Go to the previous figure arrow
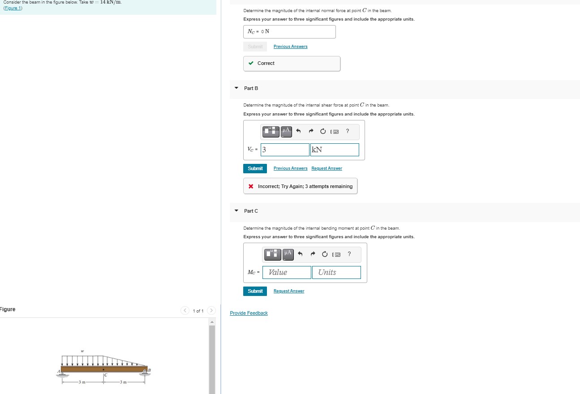 [x=185, y=311]
